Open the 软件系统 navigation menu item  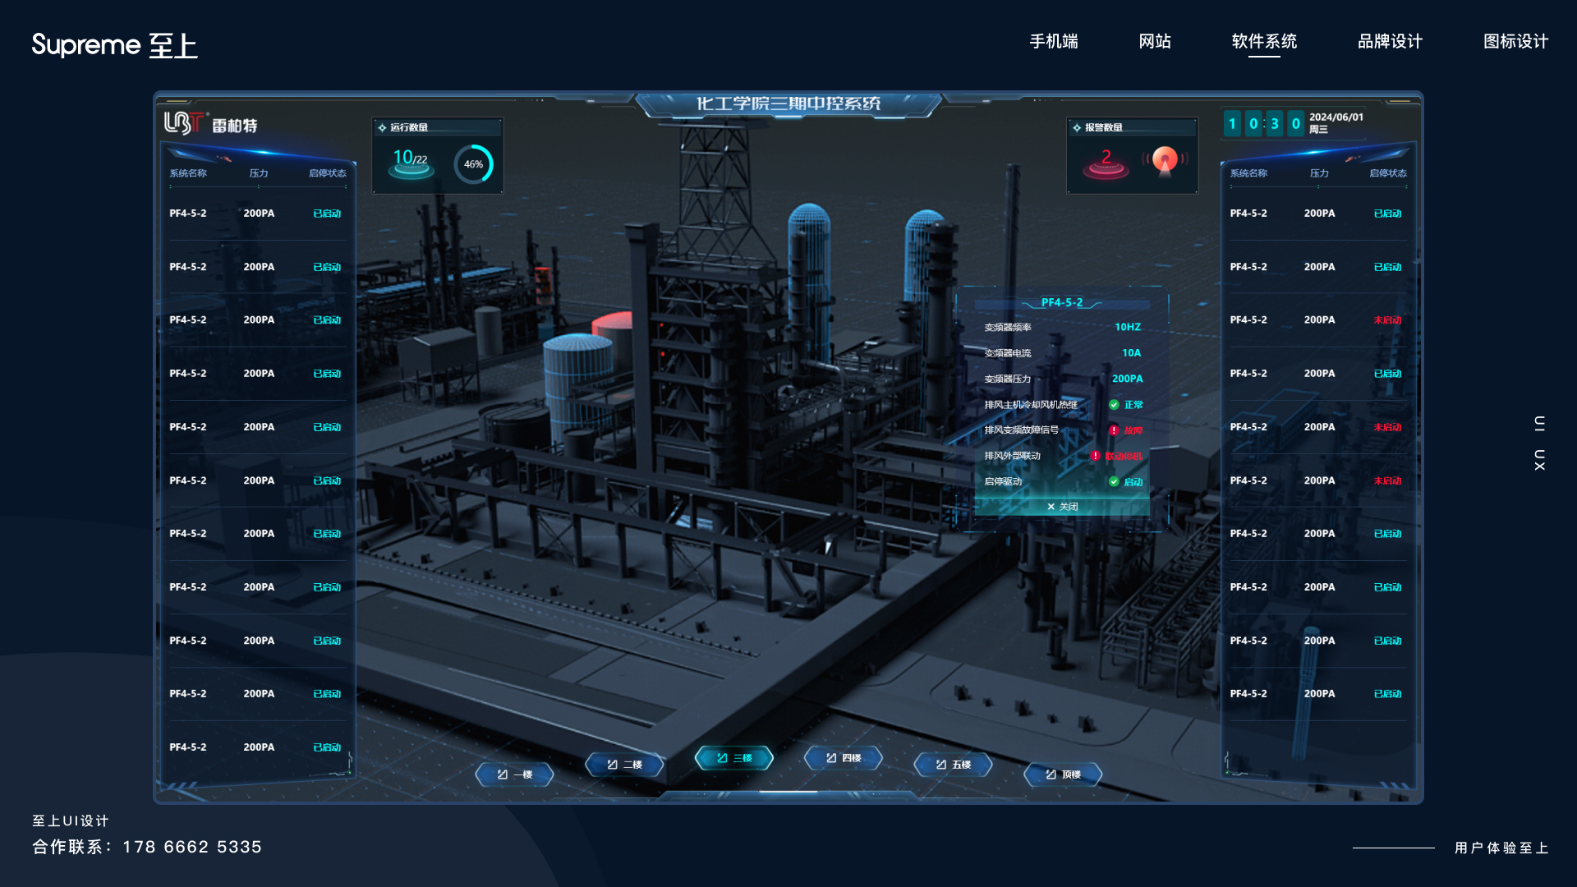[x=1264, y=41]
